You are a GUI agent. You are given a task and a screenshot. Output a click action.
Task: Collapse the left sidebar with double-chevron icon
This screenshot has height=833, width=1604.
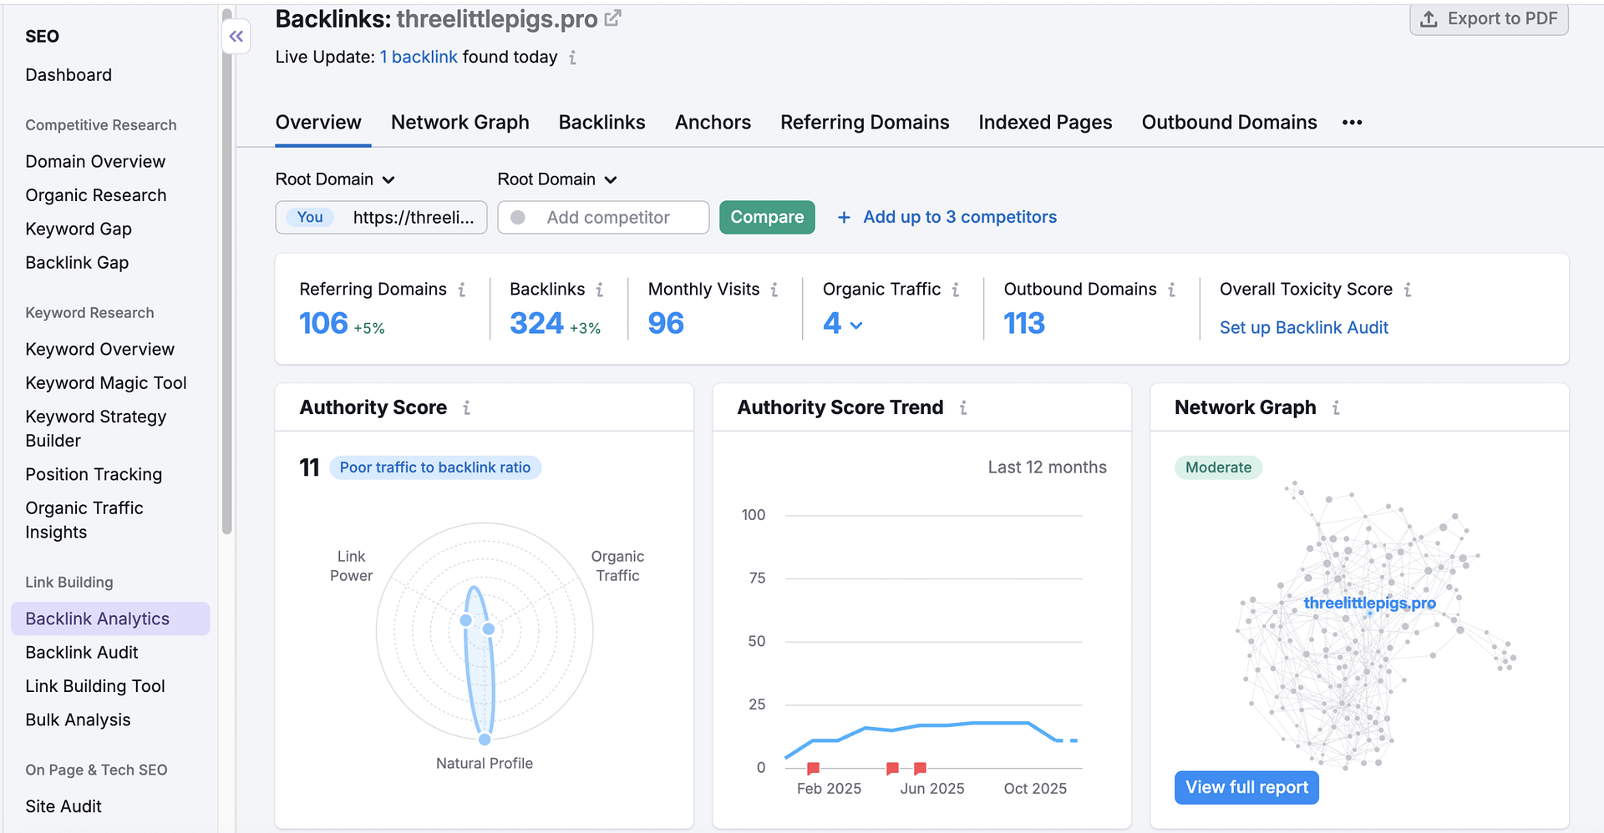(x=236, y=37)
